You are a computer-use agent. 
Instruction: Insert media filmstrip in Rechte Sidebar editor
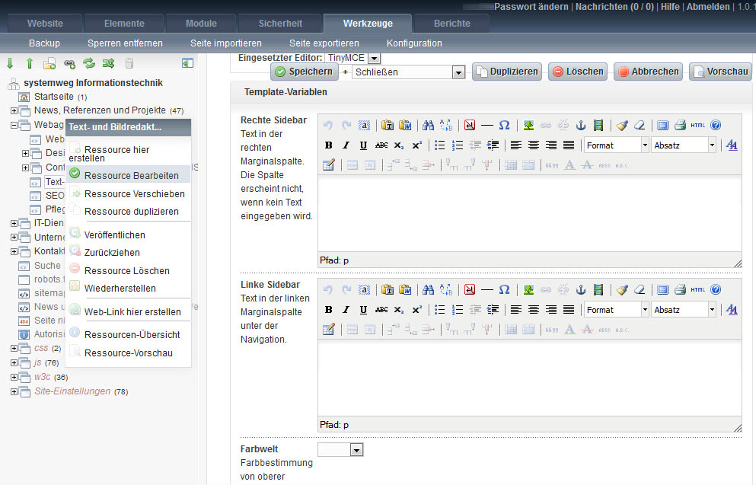pyautogui.click(x=598, y=126)
